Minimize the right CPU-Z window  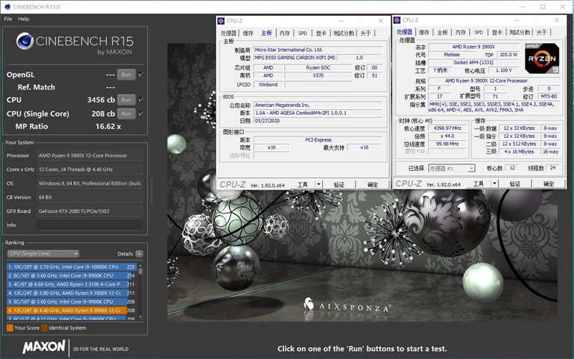point(517,20)
